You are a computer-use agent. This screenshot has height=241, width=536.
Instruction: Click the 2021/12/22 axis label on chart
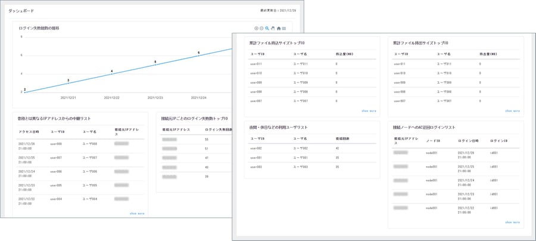click(x=111, y=97)
